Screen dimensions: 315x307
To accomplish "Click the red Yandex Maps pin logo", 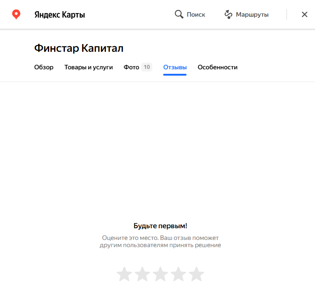I will [16, 14].
